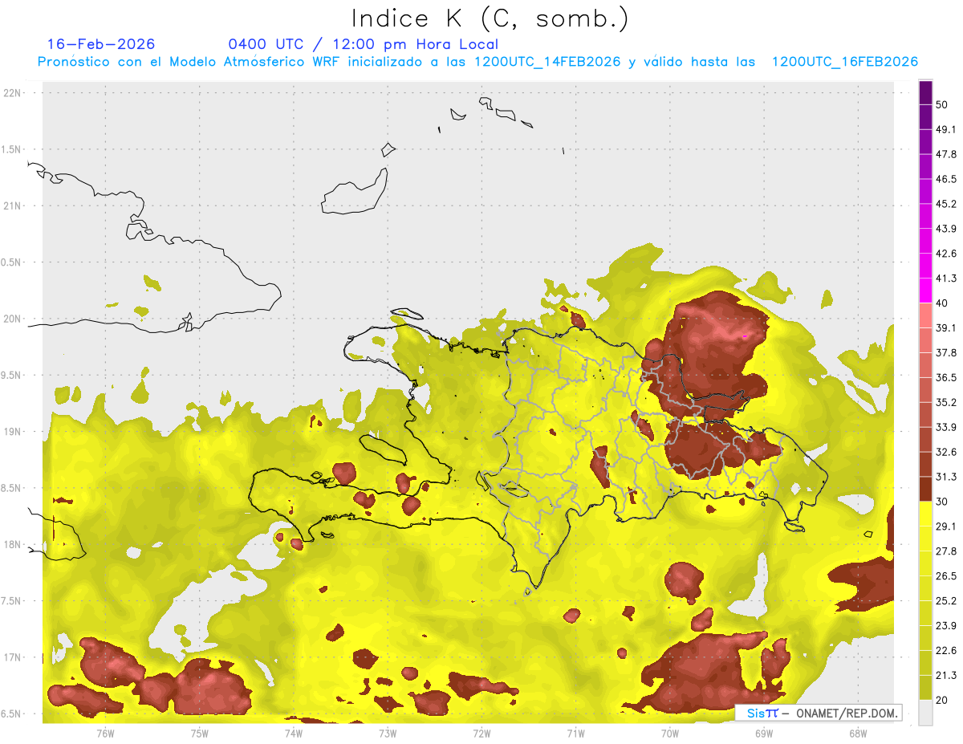The height and width of the screenshot is (744, 963).
Task: Click the 'Pronóstico con el Modelo Atmósferico WRF' line
Action: click(477, 62)
